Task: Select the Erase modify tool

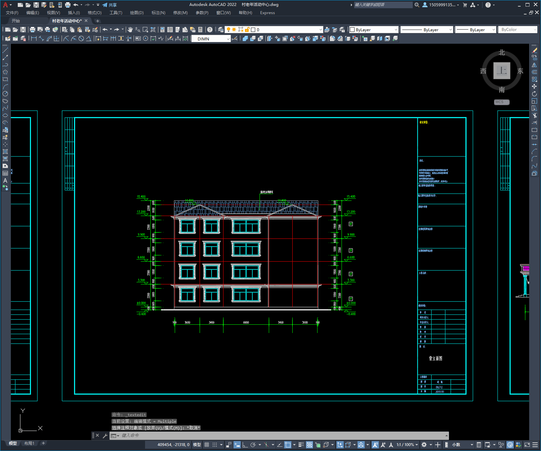Action: pyautogui.click(x=534, y=50)
